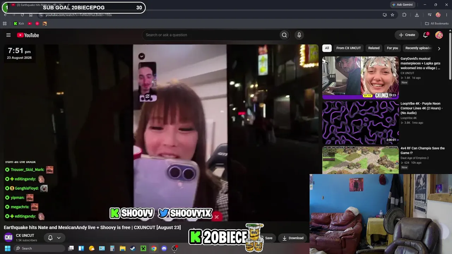Screen dimensions: 452x254
Task: Launch Steam from the taskbar
Action: 133,248
